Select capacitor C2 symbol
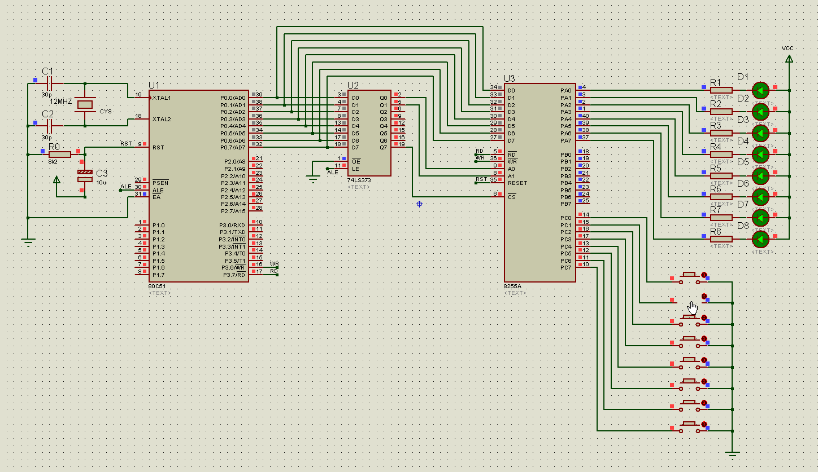 pos(49,126)
